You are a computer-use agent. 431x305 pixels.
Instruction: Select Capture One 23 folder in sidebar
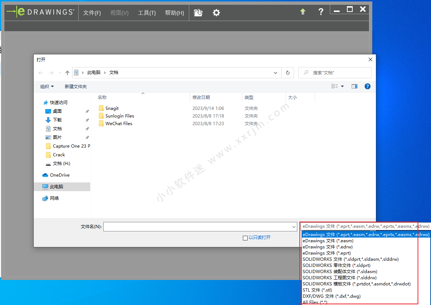[68, 146]
